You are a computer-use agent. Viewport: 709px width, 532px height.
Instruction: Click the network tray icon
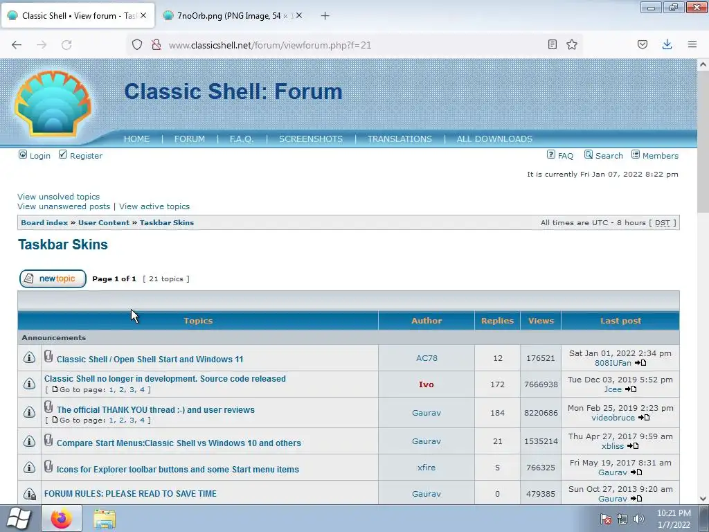click(x=622, y=520)
